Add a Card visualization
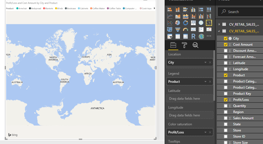The image size is (263, 144). click(193, 30)
